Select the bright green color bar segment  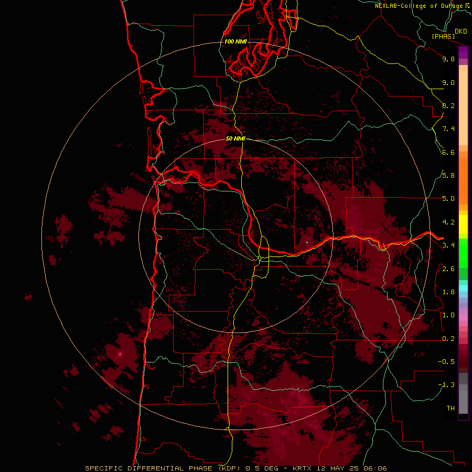pos(463,254)
